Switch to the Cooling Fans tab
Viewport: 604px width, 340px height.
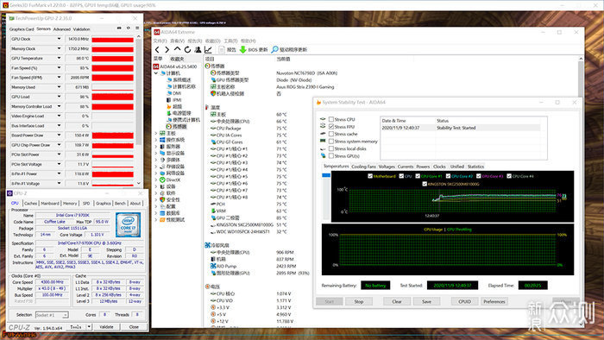coord(363,167)
